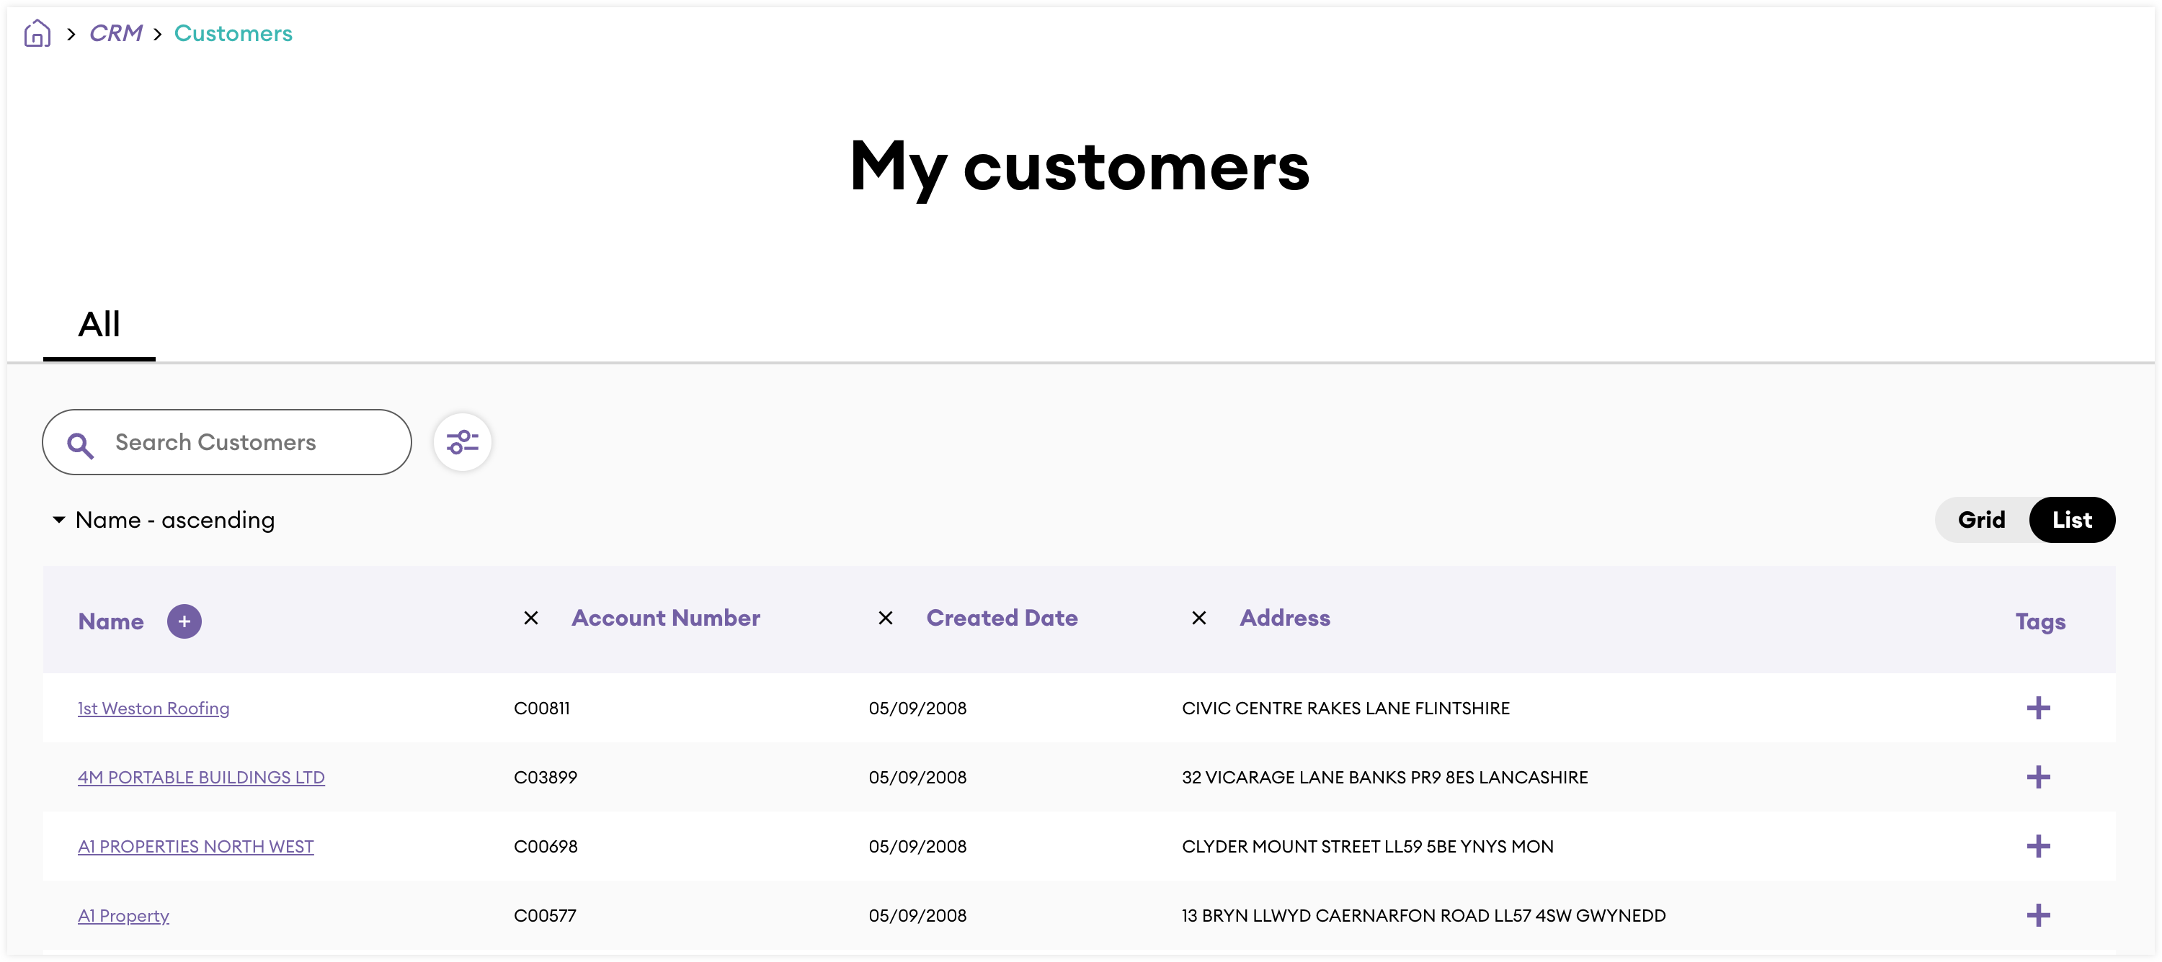Remove the Created Date column
2162x962 pixels.
[x=886, y=618]
